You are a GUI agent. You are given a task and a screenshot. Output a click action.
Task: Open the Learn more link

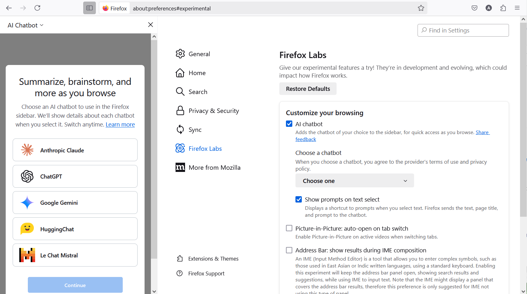click(x=120, y=124)
